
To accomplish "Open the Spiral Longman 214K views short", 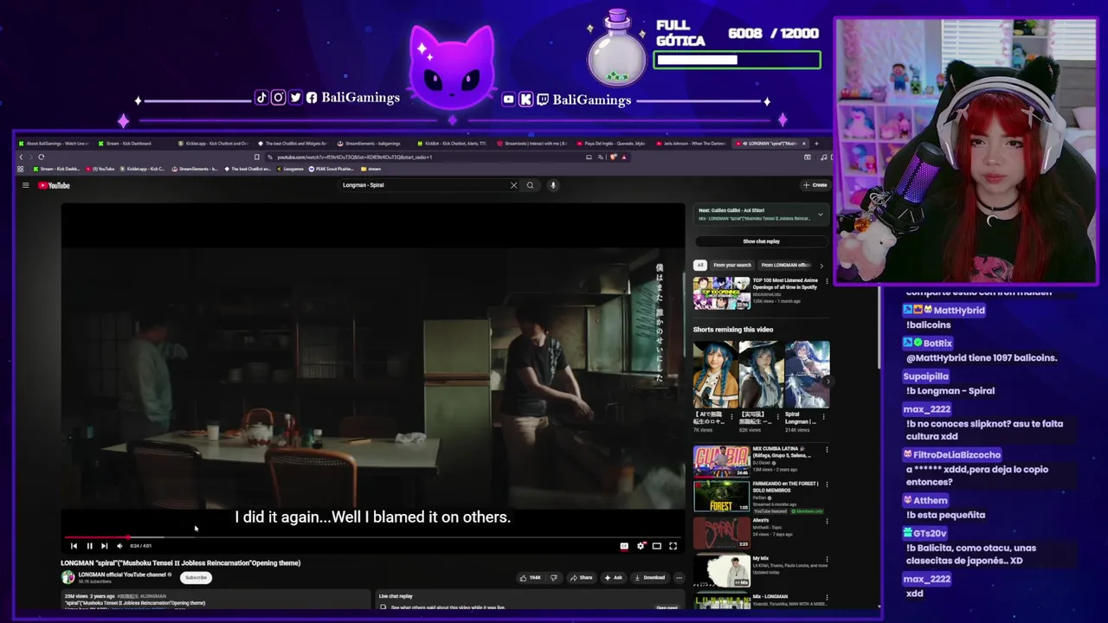I will pyautogui.click(x=807, y=375).
